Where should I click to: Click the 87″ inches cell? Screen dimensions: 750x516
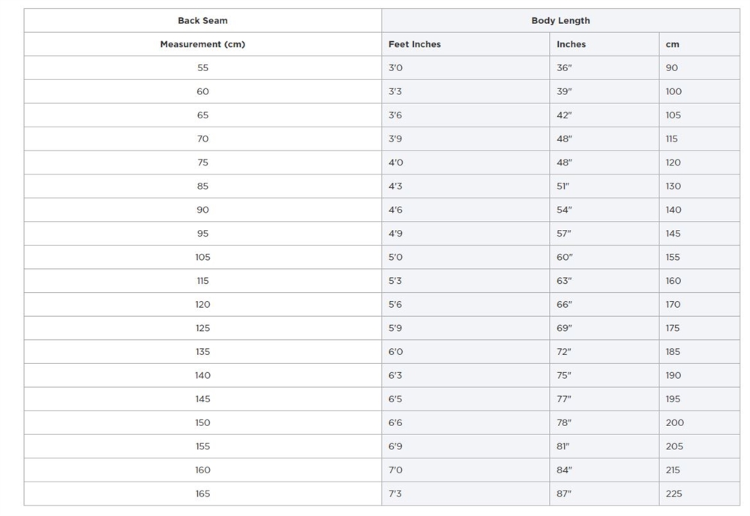click(564, 494)
